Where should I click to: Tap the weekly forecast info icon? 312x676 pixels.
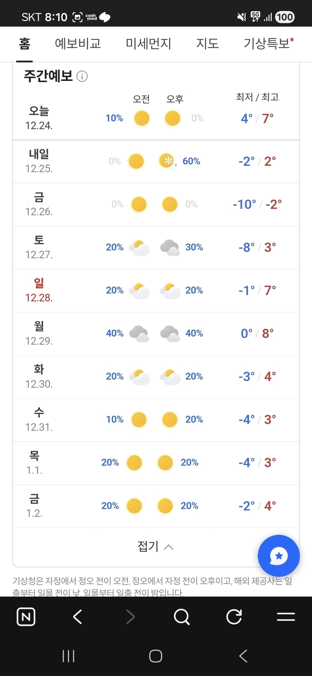(x=82, y=76)
